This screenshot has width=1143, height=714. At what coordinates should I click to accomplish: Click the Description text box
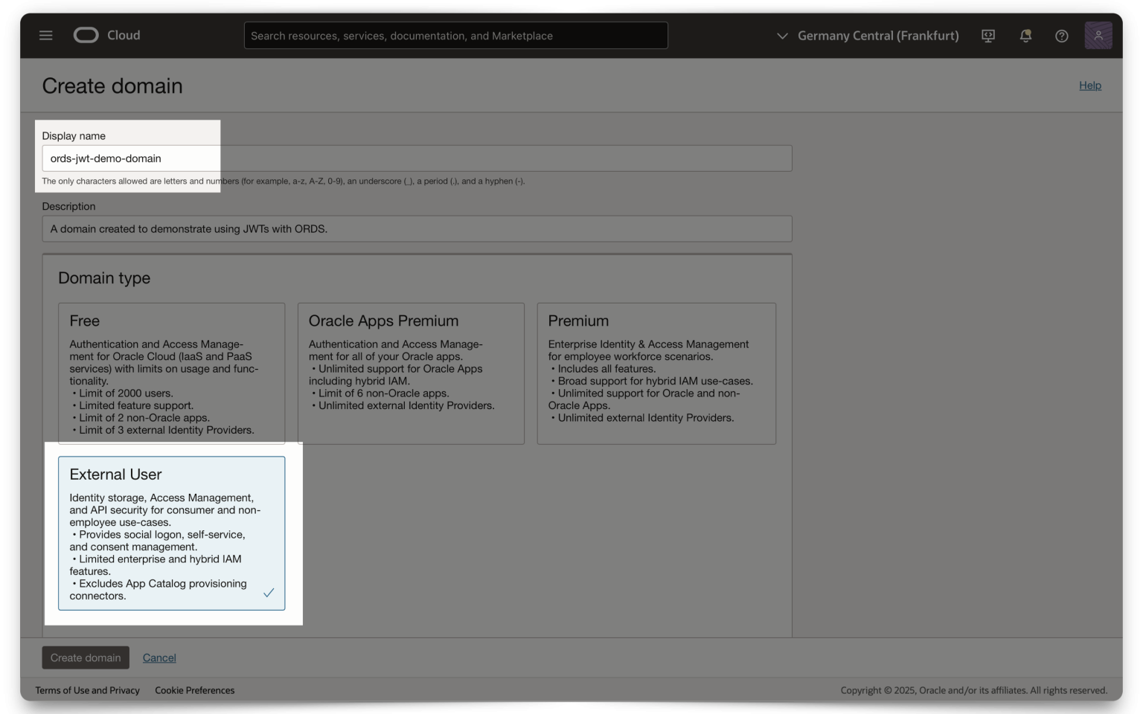pyautogui.click(x=417, y=228)
